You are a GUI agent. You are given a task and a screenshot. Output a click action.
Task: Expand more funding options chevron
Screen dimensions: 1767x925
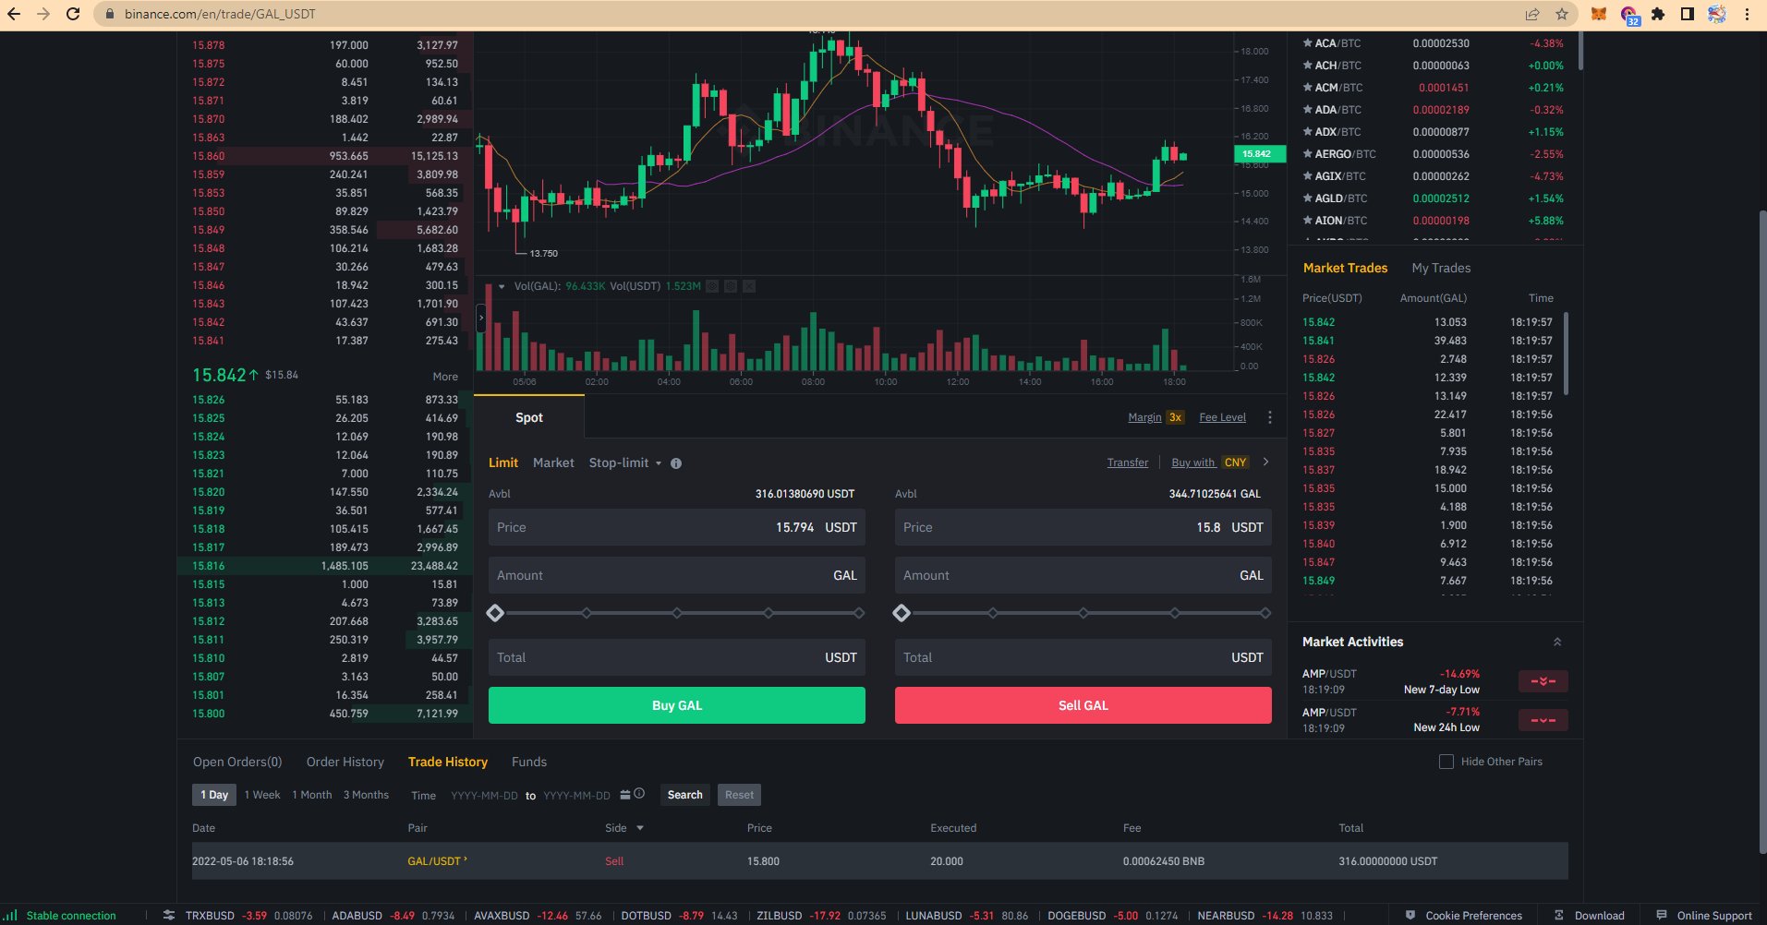click(x=1265, y=462)
